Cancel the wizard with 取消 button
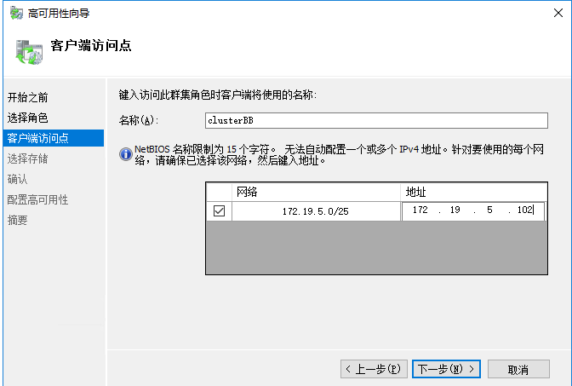 click(518, 369)
